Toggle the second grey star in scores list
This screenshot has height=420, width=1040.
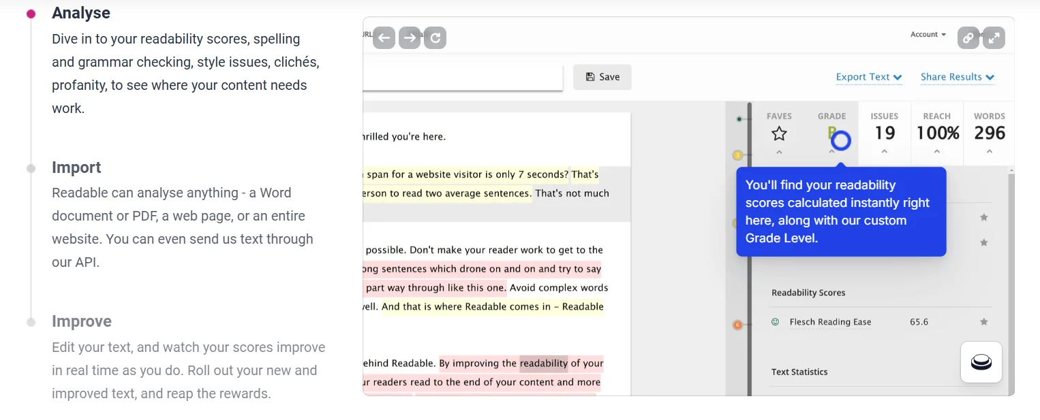click(983, 242)
